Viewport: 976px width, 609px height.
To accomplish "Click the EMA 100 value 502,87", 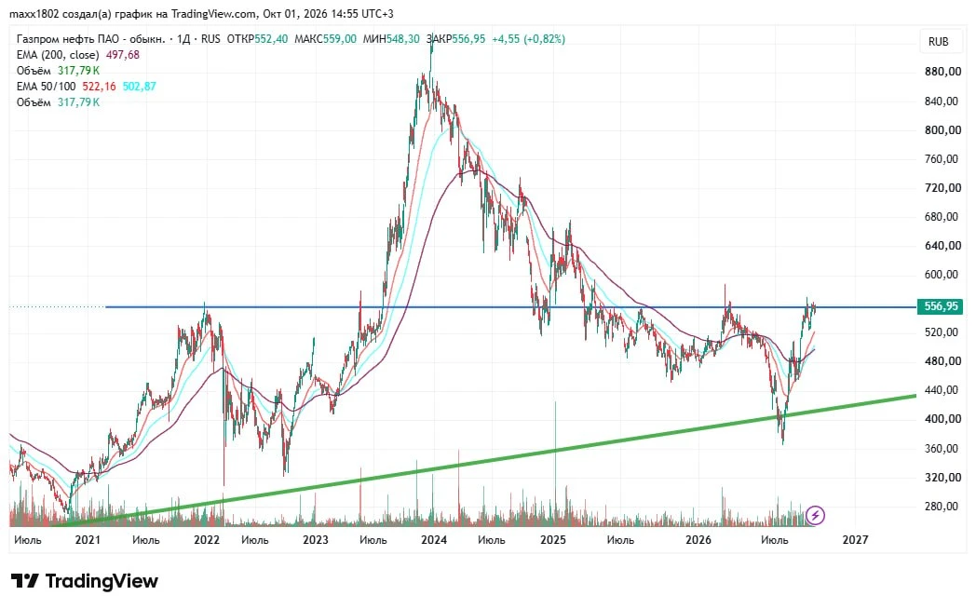I will click(x=139, y=87).
